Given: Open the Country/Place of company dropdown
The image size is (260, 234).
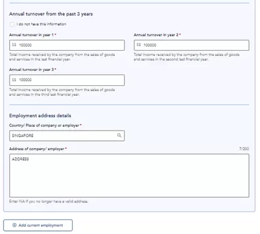Looking at the screenshot, I should pyautogui.click(x=67, y=135).
